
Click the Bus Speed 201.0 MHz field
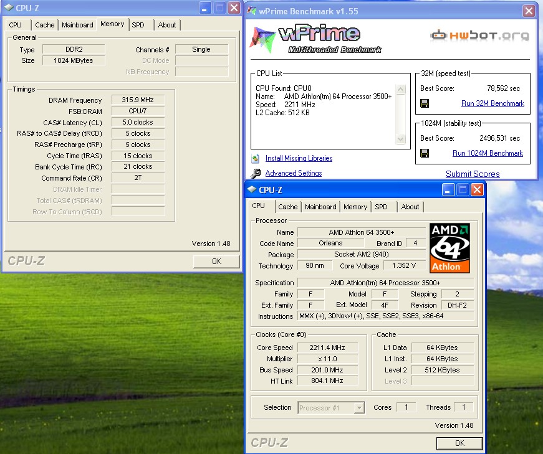(327, 370)
